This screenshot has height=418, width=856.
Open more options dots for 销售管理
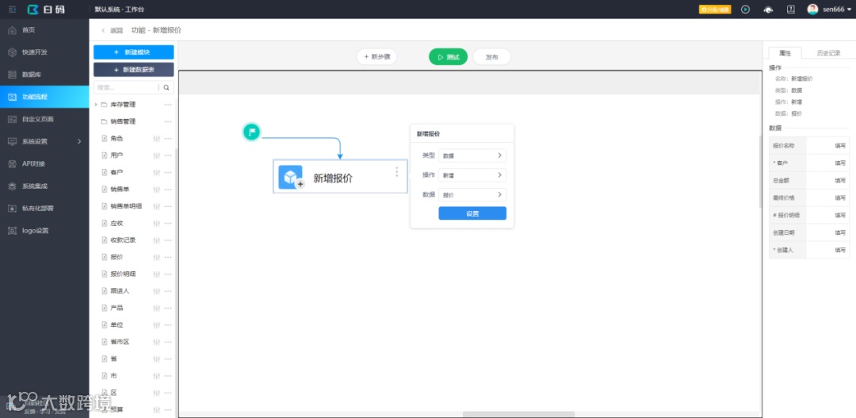click(x=168, y=121)
